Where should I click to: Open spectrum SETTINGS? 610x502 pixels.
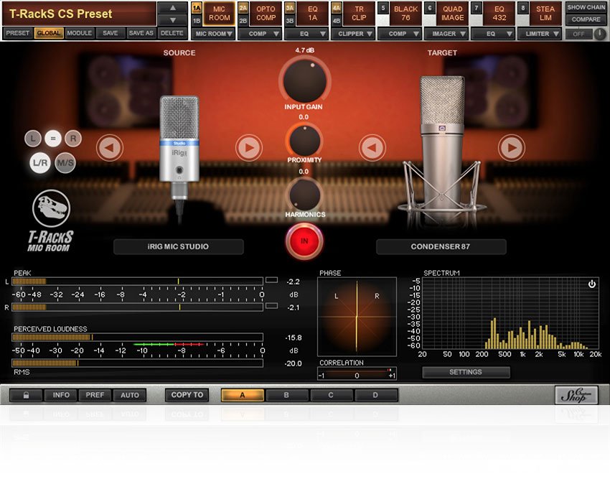click(x=466, y=372)
